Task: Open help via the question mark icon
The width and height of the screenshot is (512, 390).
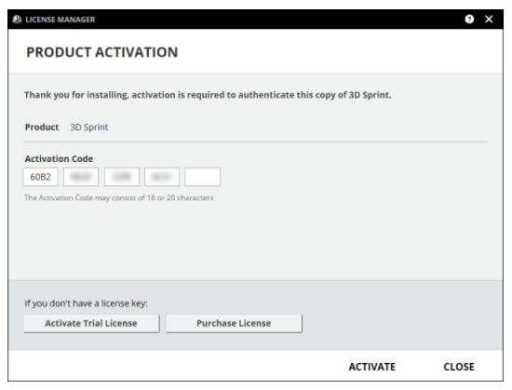Action: tap(469, 20)
